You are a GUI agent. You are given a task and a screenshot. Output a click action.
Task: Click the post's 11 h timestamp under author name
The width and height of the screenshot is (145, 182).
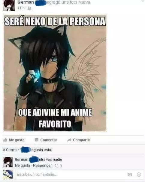[x=21, y=8]
